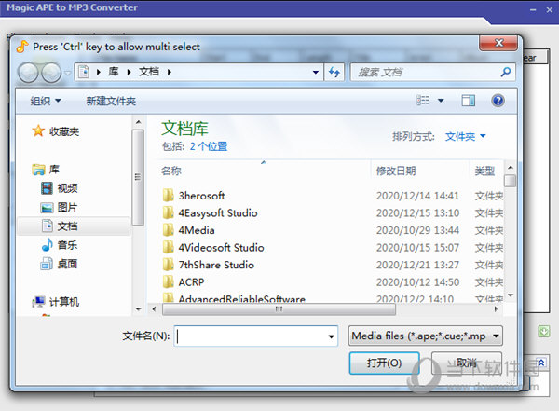Screen dimensions: 559x411
Task: Open the 视频 video library
Action: click(x=60, y=188)
